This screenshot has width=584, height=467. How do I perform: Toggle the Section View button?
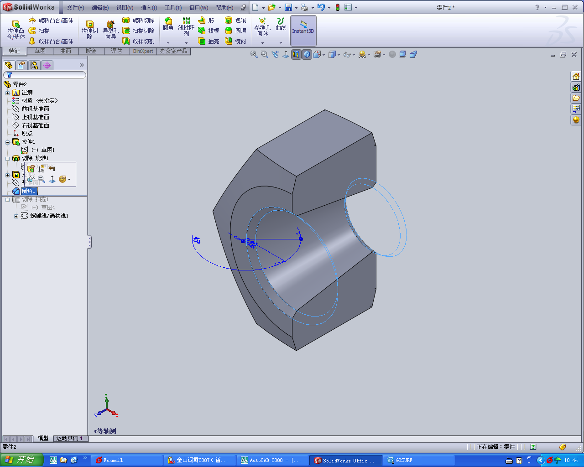click(x=296, y=54)
